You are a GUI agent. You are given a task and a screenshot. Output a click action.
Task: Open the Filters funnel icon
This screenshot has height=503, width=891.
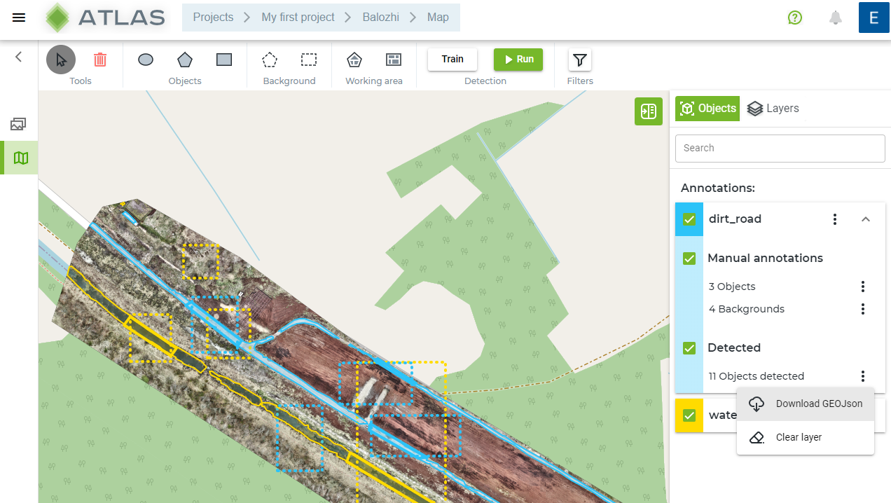(579, 60)
